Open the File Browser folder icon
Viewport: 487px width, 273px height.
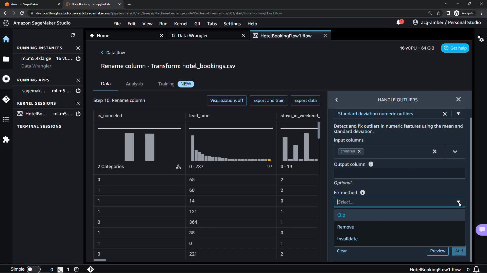coord(6,59)
